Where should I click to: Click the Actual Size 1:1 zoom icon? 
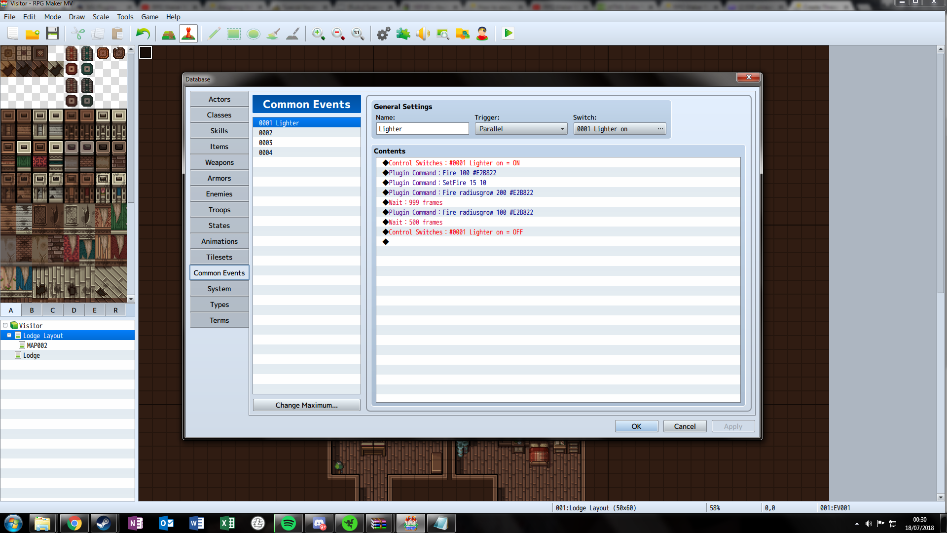358,34
